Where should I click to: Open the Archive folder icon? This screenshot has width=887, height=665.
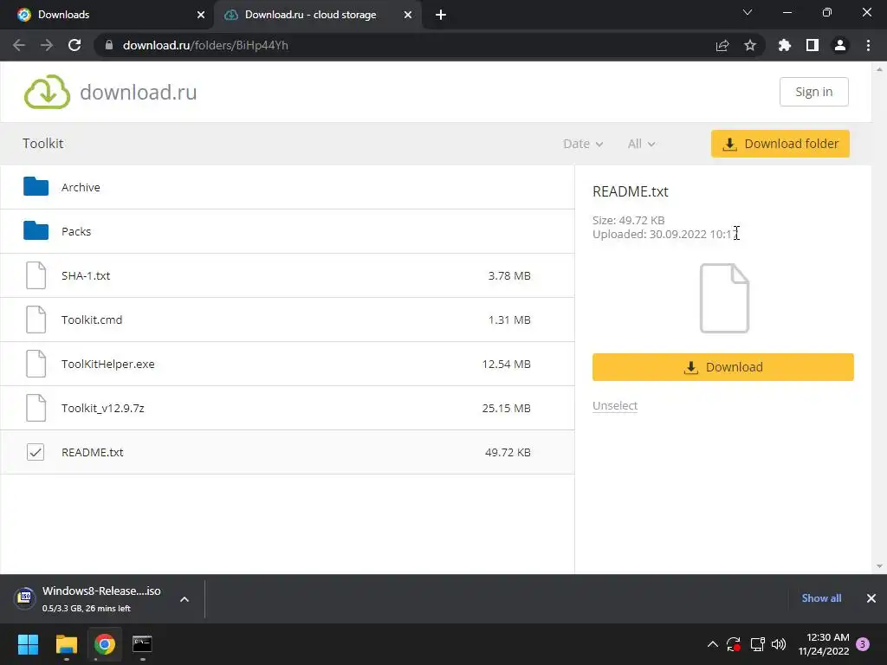point(36,187)
